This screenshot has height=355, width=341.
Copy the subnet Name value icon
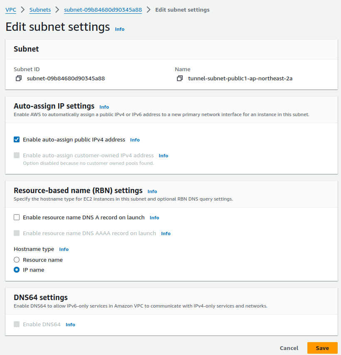tap(179, 78)
